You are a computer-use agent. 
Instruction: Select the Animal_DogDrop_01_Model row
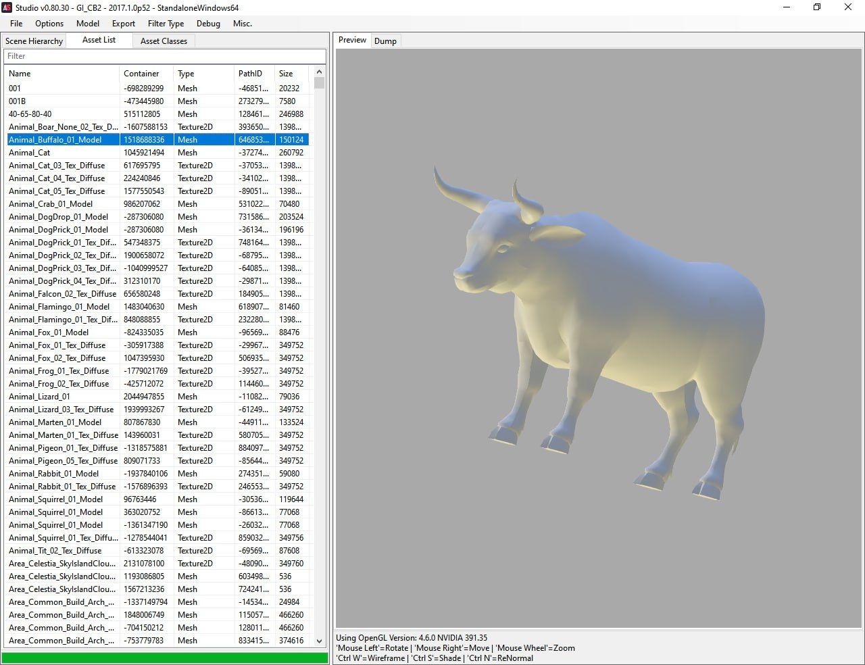click(x=157, y=217)
